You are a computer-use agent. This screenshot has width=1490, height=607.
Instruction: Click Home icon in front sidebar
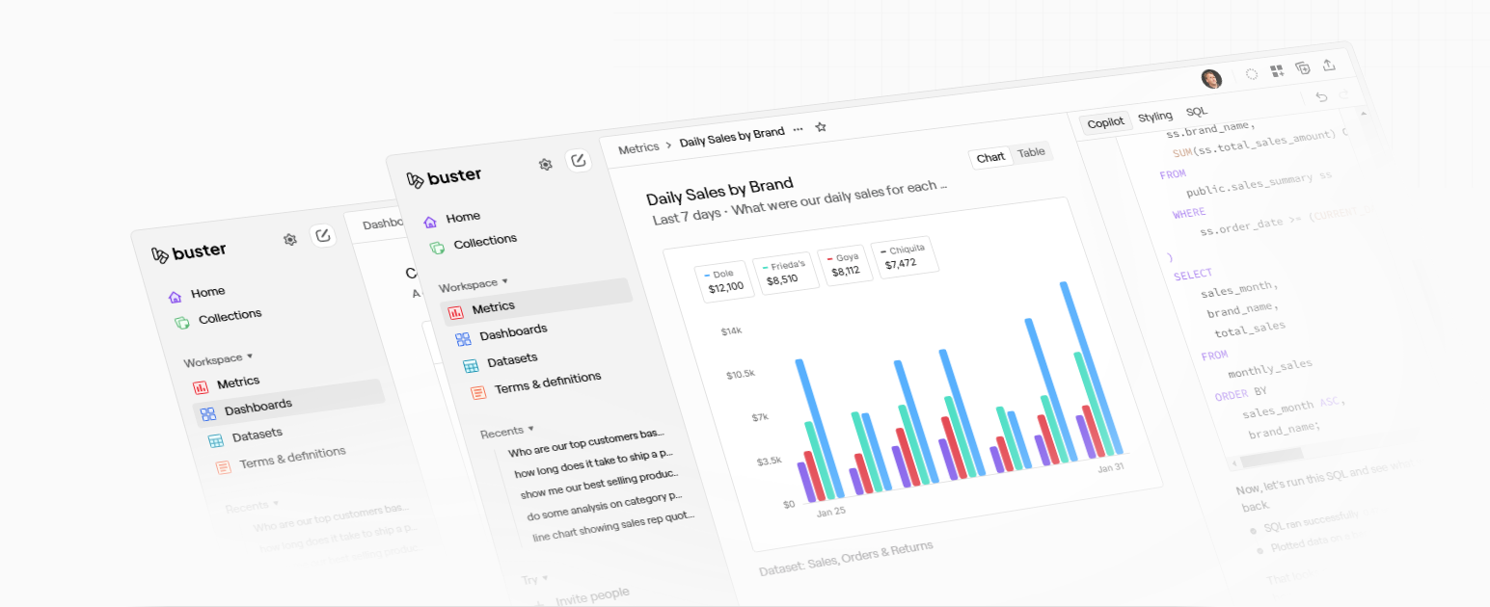pos(430,222)
